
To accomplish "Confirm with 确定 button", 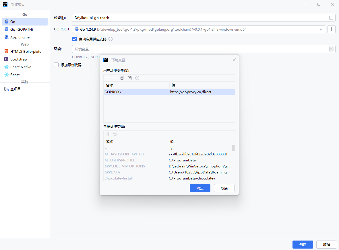I will coord(200,188).
